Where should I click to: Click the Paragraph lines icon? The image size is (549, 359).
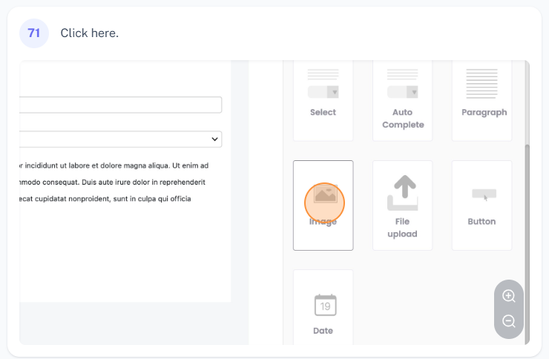click(x=481, y=83)
